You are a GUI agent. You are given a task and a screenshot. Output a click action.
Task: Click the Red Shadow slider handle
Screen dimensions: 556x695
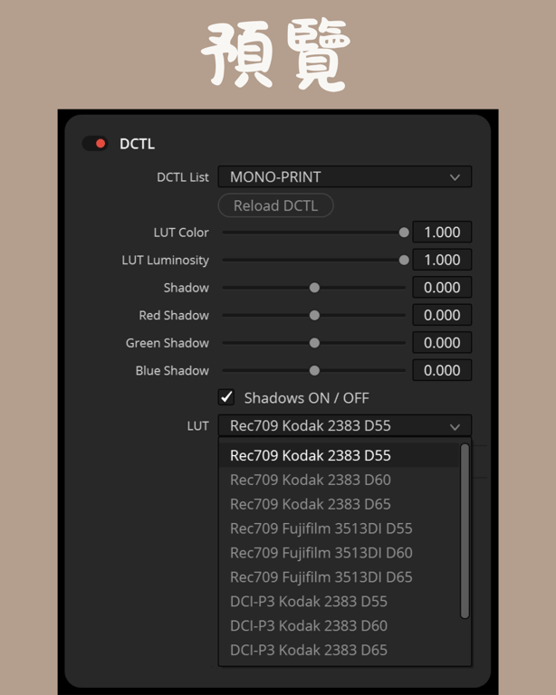coord(314,315)
